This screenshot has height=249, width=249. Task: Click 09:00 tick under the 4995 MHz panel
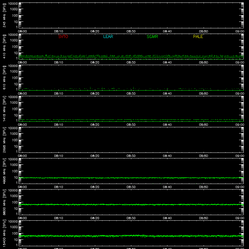click(240, 187)
